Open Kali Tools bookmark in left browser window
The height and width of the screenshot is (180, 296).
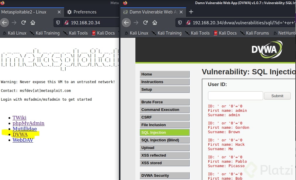(76, 33)
